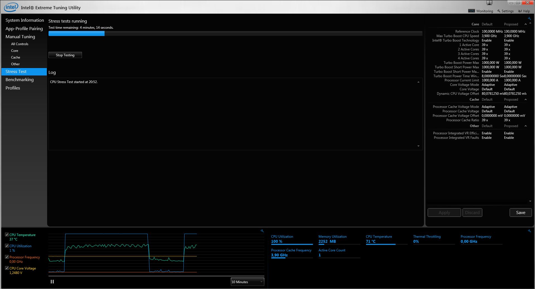The height and width of the screenshot is (289, 535).
Task: Click the 'Intel® Turbo Boost Technology' row label
Action: point(456,40)
